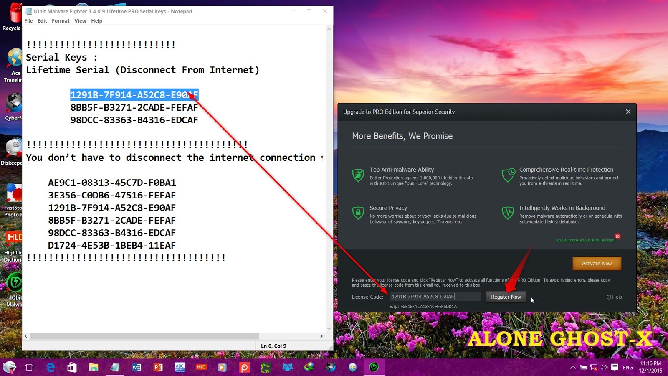
Task: Open the network status tray icon
Action: [x=594, y=367]
